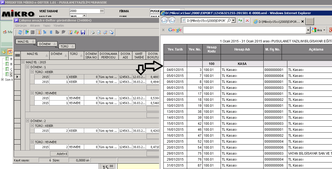Viewport: 332px width, 169px height.
Task: Click the first blue tree-structure toolbar icon
Action: pyautogui.click(x=45, y=32)
